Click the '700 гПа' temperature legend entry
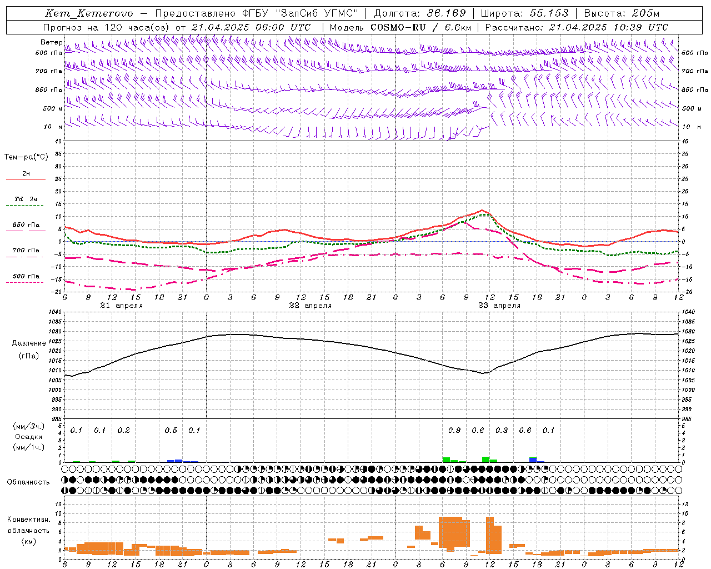This screenshot has width=711, height=569. pos(26,250)
